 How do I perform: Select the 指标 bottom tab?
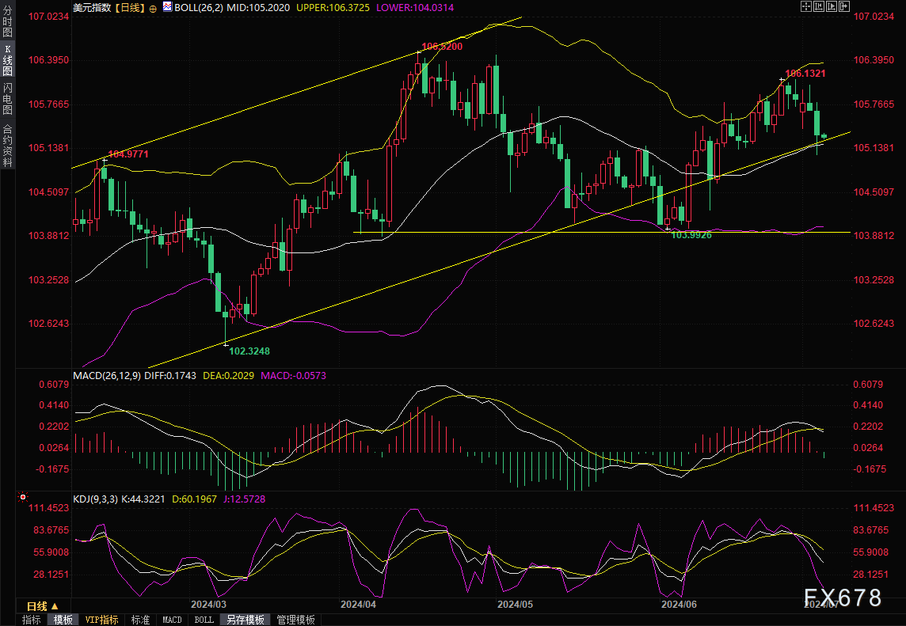pos(32,620)
